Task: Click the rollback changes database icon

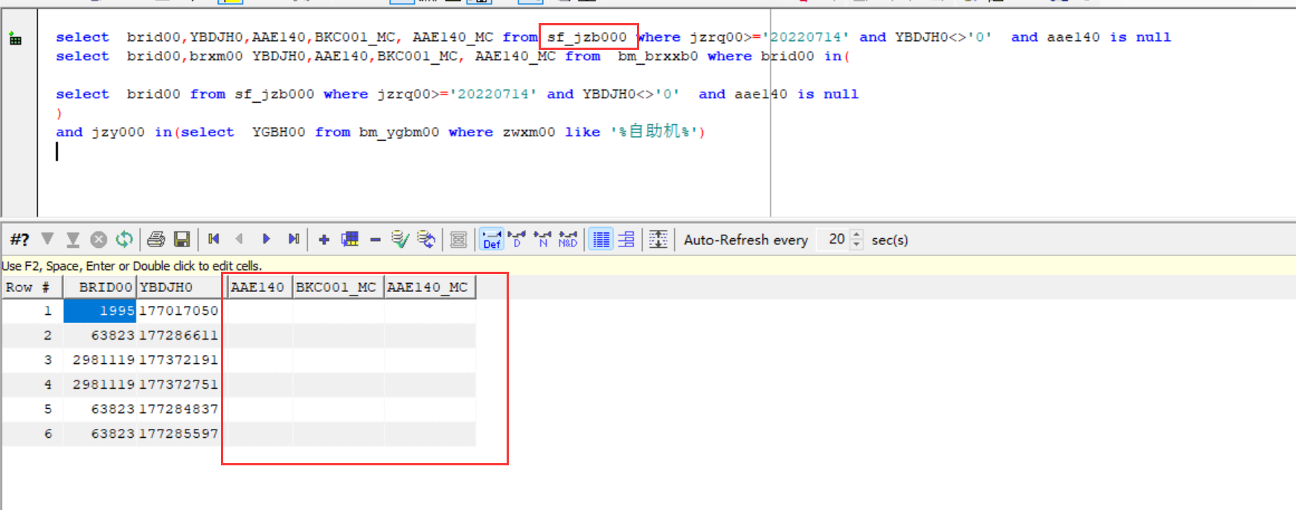Action: tap(426, 239)
